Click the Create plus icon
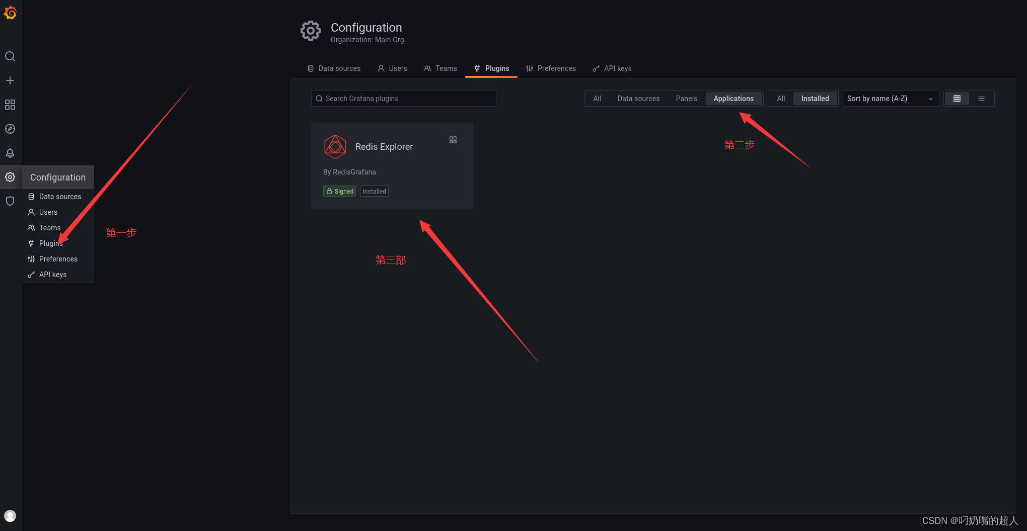The width and height of the screenshot is (1027, 531). click(10, 80)
